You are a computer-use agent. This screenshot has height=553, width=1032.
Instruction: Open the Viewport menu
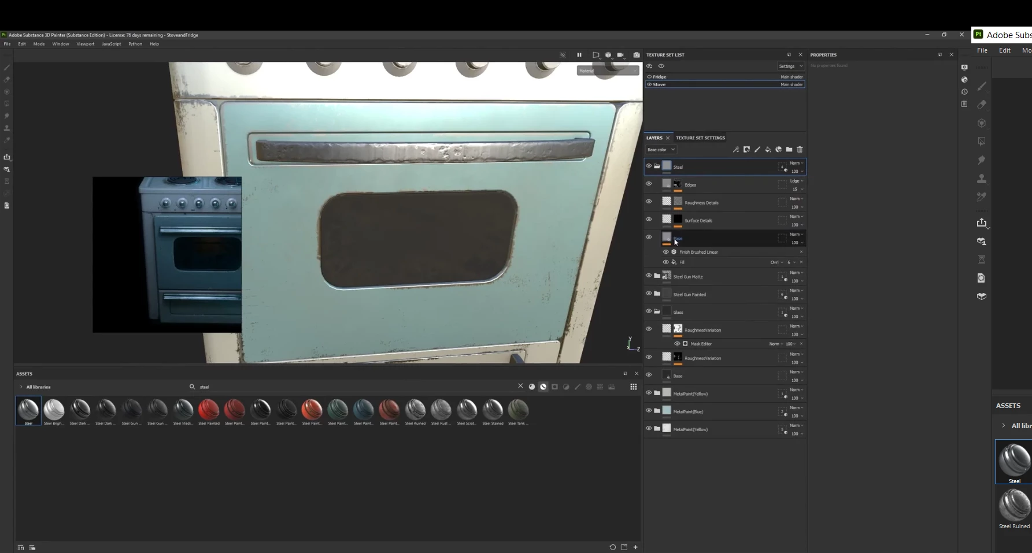[x=85, y=44]
